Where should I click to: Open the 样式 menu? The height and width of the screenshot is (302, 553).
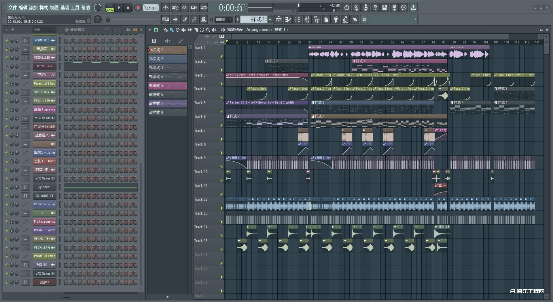click(44, 8)
